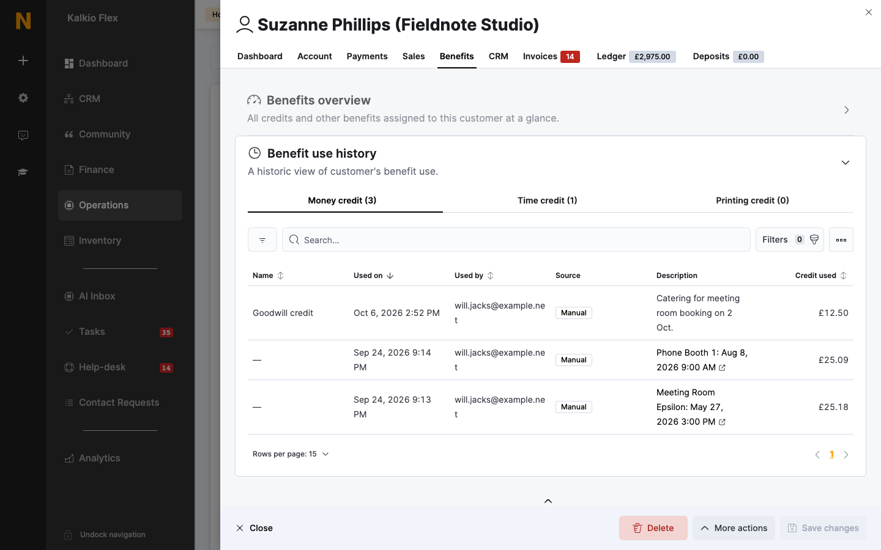Open the Invoices tab
The height and width of the screenshot is (550, 881).
point(551,56)
